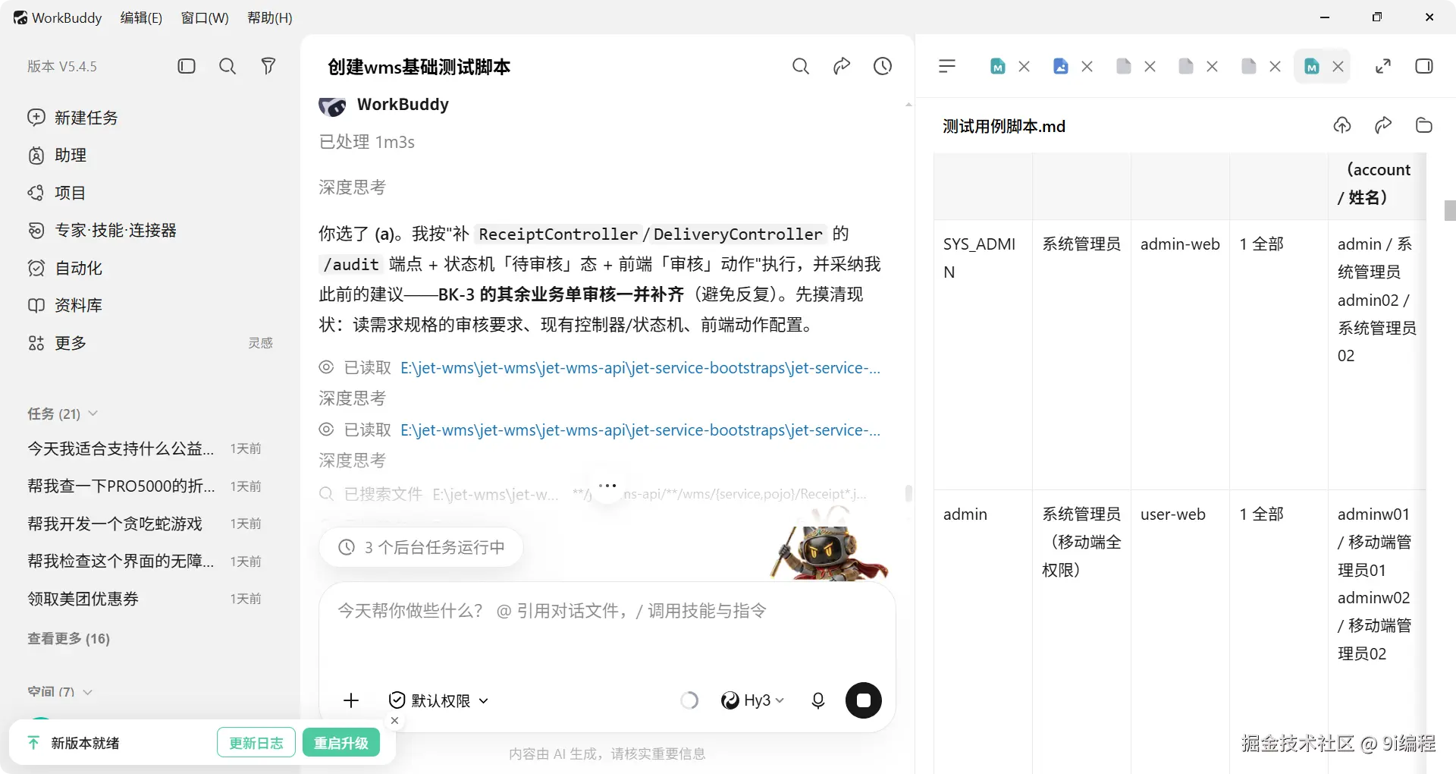Expand the third 深度思考 section
Screen dimensions: 1456x774
point(352,461)
